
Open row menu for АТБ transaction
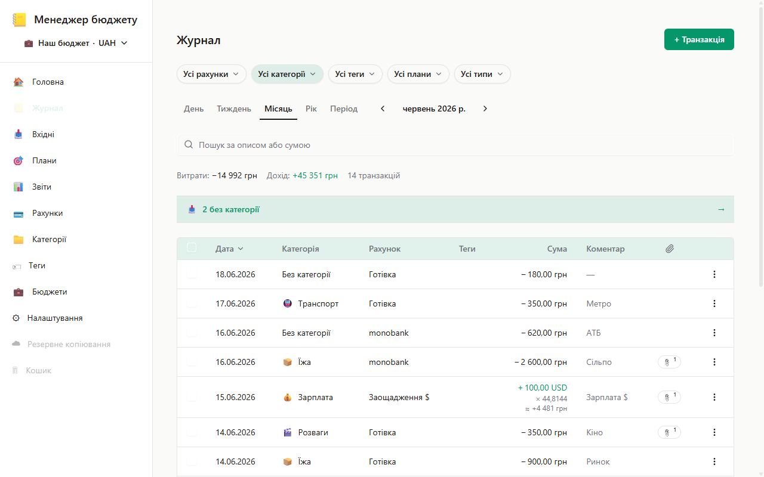click(714, 333)
